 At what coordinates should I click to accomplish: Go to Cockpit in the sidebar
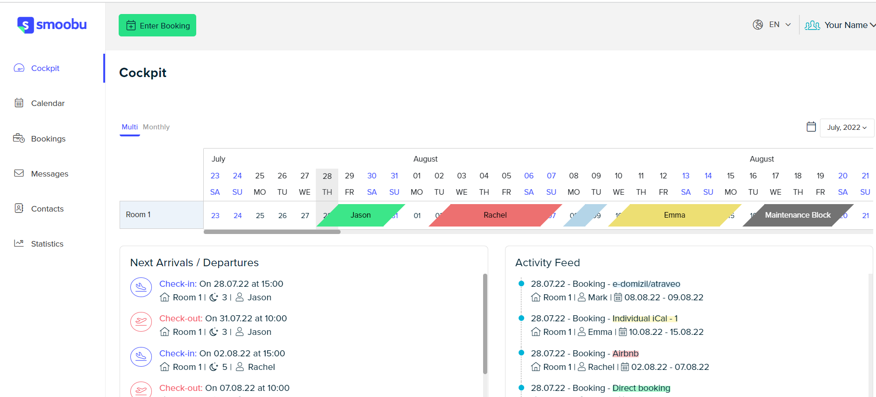coord(45,68)
